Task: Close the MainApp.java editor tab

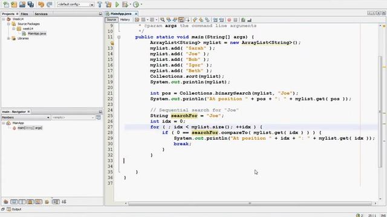Action: (135, 14)
